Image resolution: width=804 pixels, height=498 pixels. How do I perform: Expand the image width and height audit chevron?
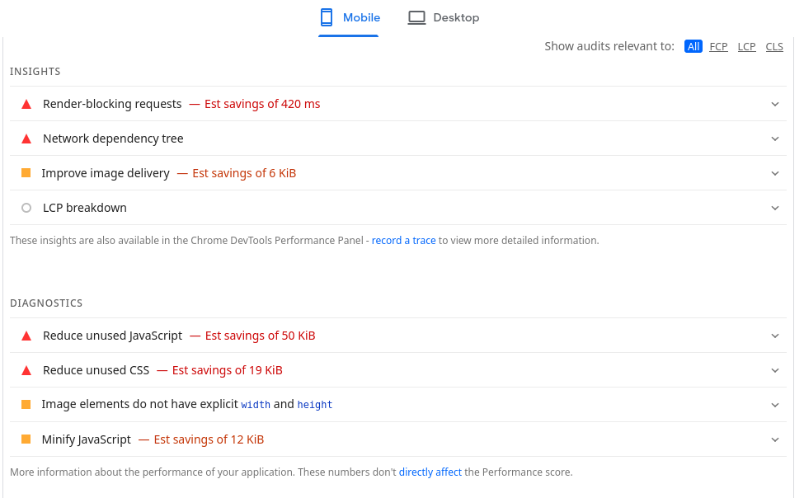[x=775, y=405]
